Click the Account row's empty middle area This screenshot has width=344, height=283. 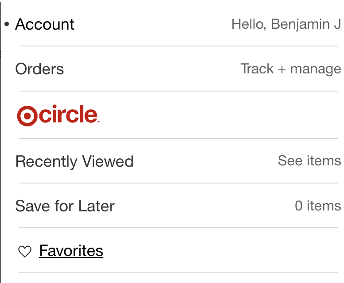point(153,24)
